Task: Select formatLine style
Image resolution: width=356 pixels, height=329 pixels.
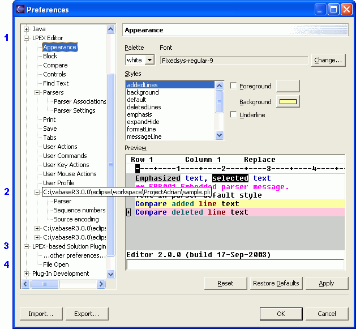Action: pos(170,129)
